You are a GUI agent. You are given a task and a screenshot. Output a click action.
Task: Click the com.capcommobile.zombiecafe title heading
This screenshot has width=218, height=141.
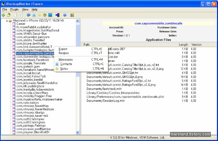[x=158, y=23]
